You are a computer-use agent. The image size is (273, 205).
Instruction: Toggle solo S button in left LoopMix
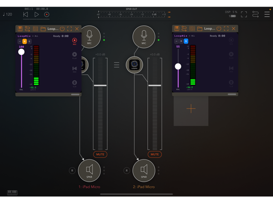(x=29, y=41)
